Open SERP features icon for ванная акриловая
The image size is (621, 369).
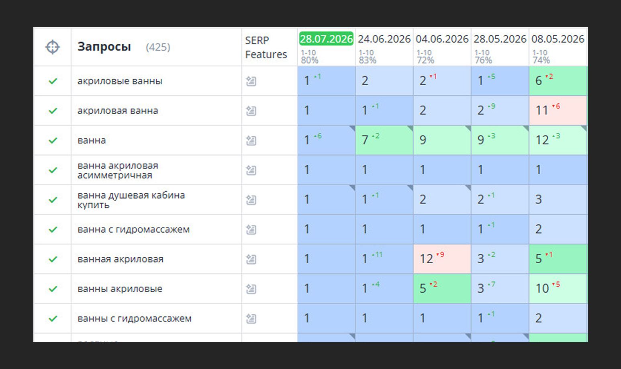[251, 259]
